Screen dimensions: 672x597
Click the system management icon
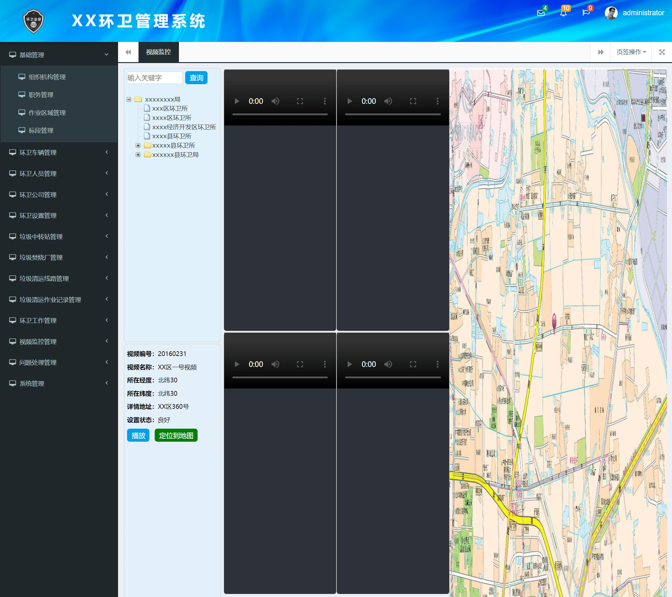[x=13, y=383]
